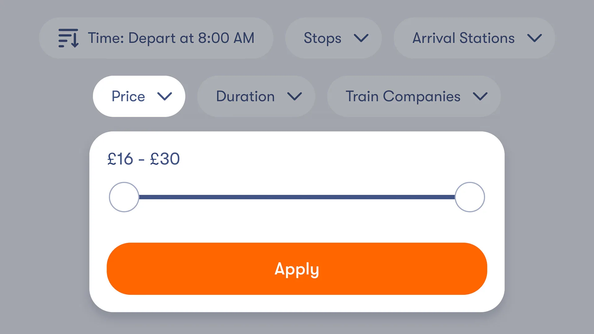
Task: Click the Duration chevron arrow icon
Action: click(295, 96)
